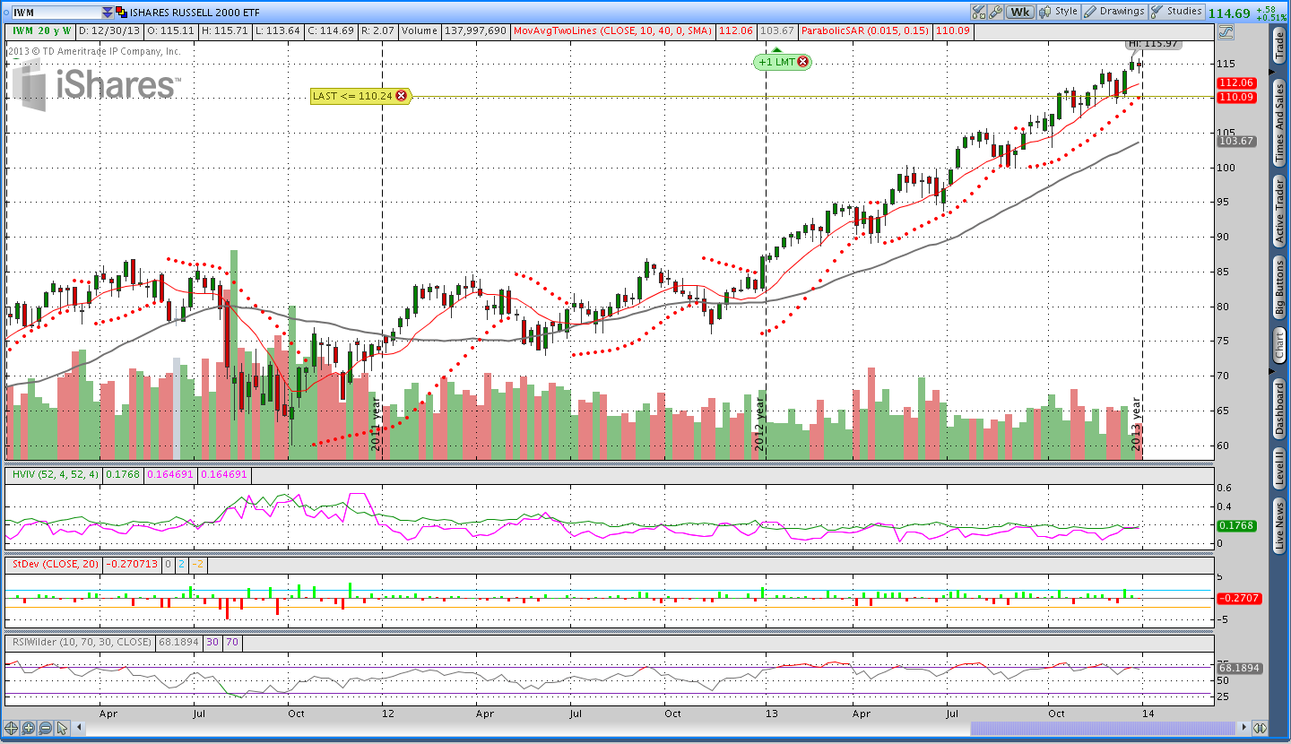Click the 114.69 last price display
This screenshot has width=1291, height=744.
[1228, 13]
